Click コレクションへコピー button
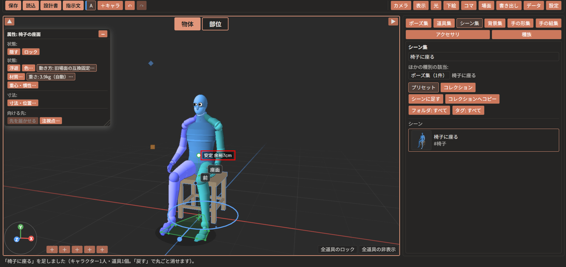 (472, 99)
